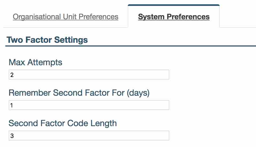Click the Two Factor Settings heading
Image resolution: width=256 pixels, height=147 pixels.
pos(47,40)
